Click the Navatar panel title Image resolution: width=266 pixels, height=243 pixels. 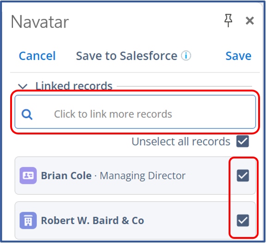[x=40, y=22]
